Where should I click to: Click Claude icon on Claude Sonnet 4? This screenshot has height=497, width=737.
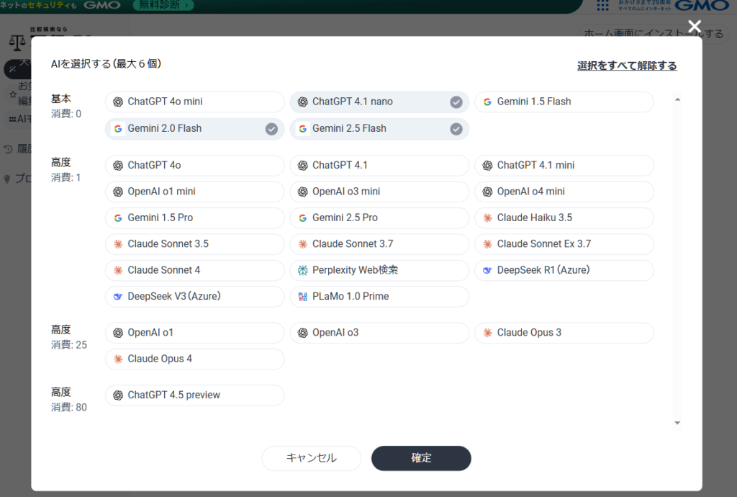(118, 270)
